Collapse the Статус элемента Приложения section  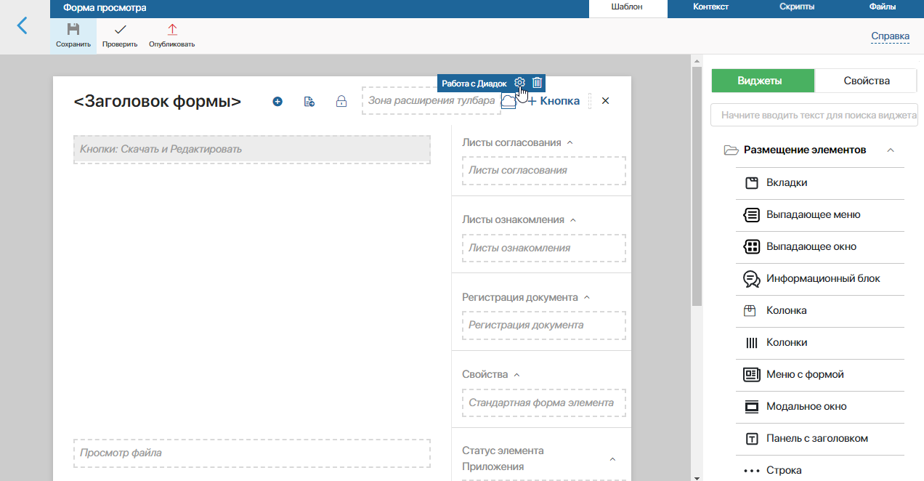tap(612, 459)
